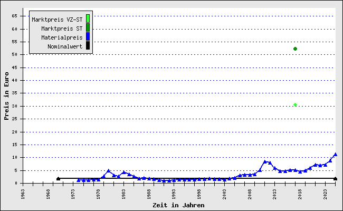343x211 pixels.
Task: Click the dark green Marktpreis ST legend swatch
Action: [88, 28]
